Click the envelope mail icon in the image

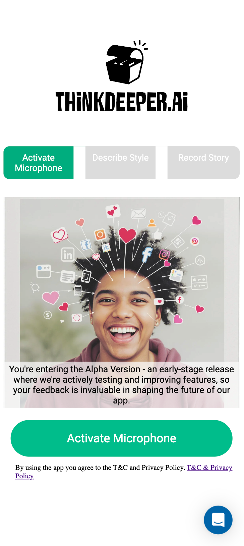(138, 213)
